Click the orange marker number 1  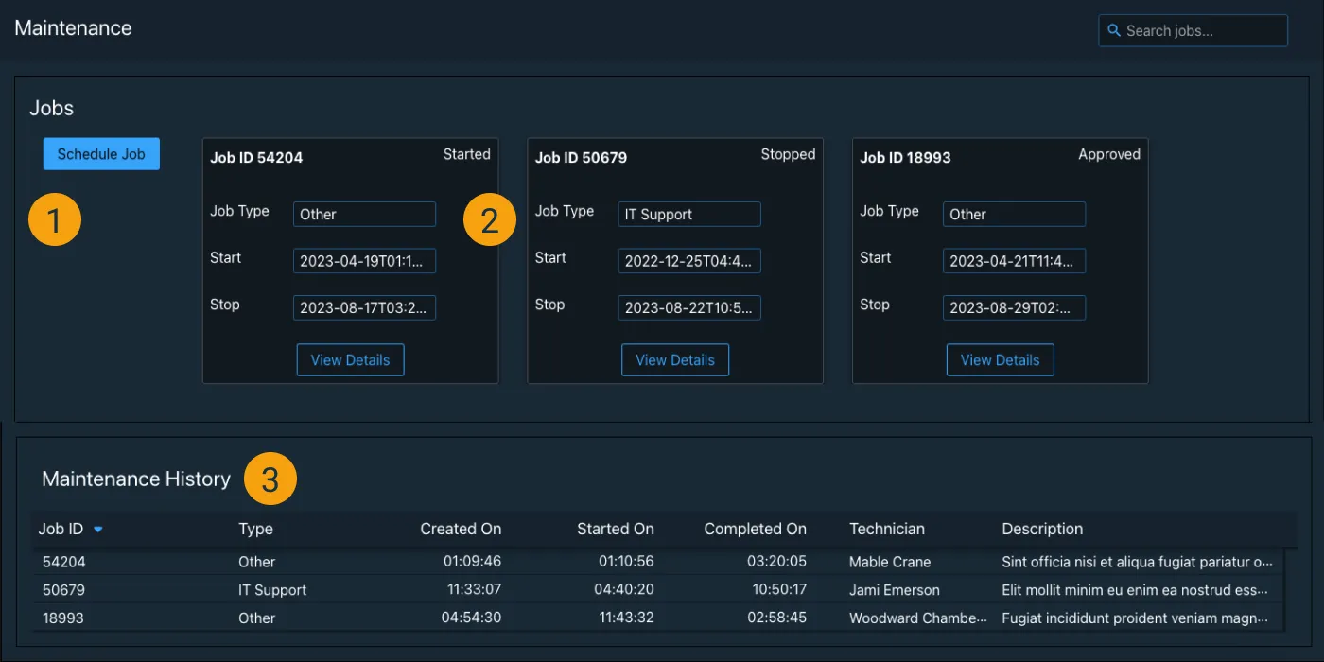coord(55,220)
